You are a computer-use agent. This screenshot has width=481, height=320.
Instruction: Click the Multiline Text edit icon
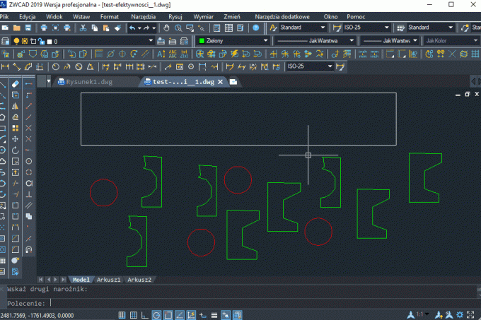coord(161,54)
